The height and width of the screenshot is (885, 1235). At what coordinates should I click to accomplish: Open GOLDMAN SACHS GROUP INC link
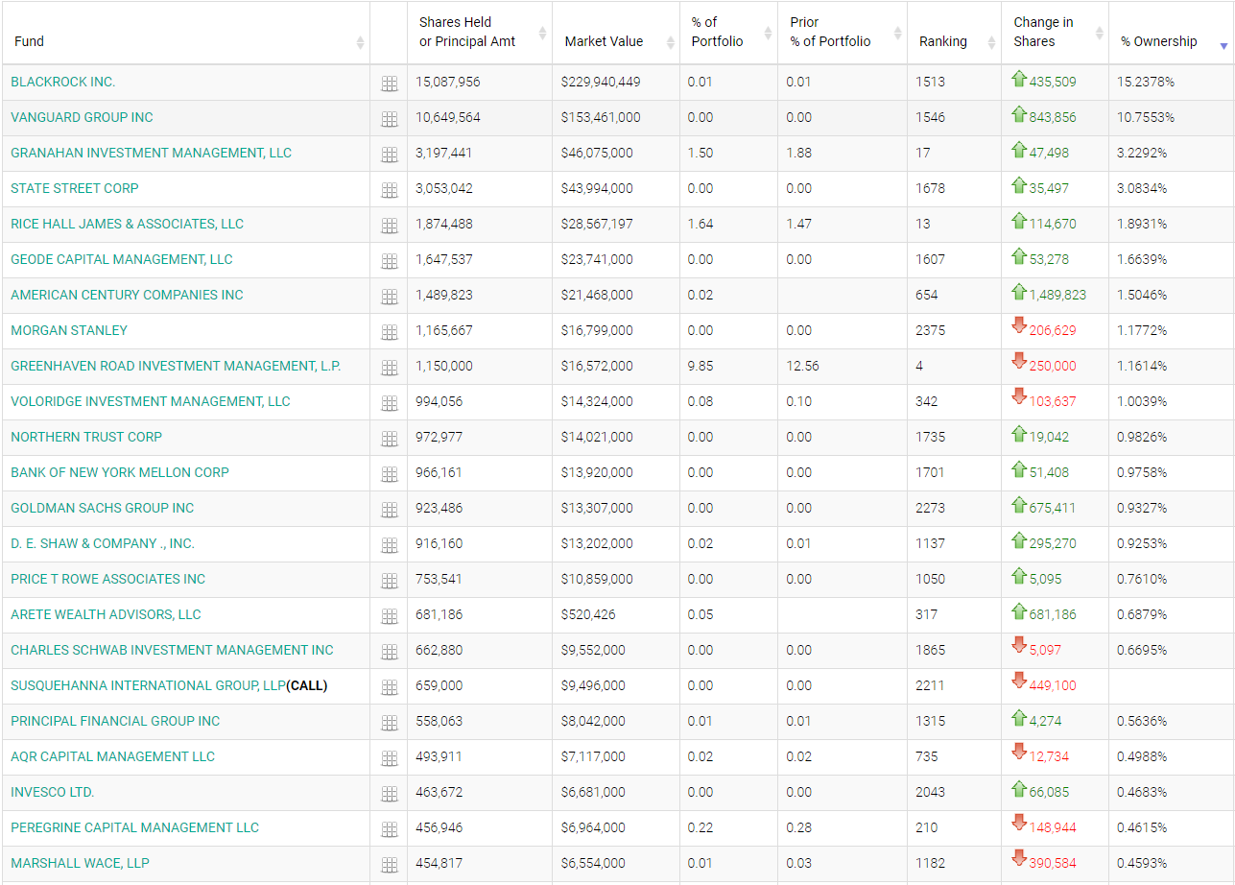[x=103, y=509]
